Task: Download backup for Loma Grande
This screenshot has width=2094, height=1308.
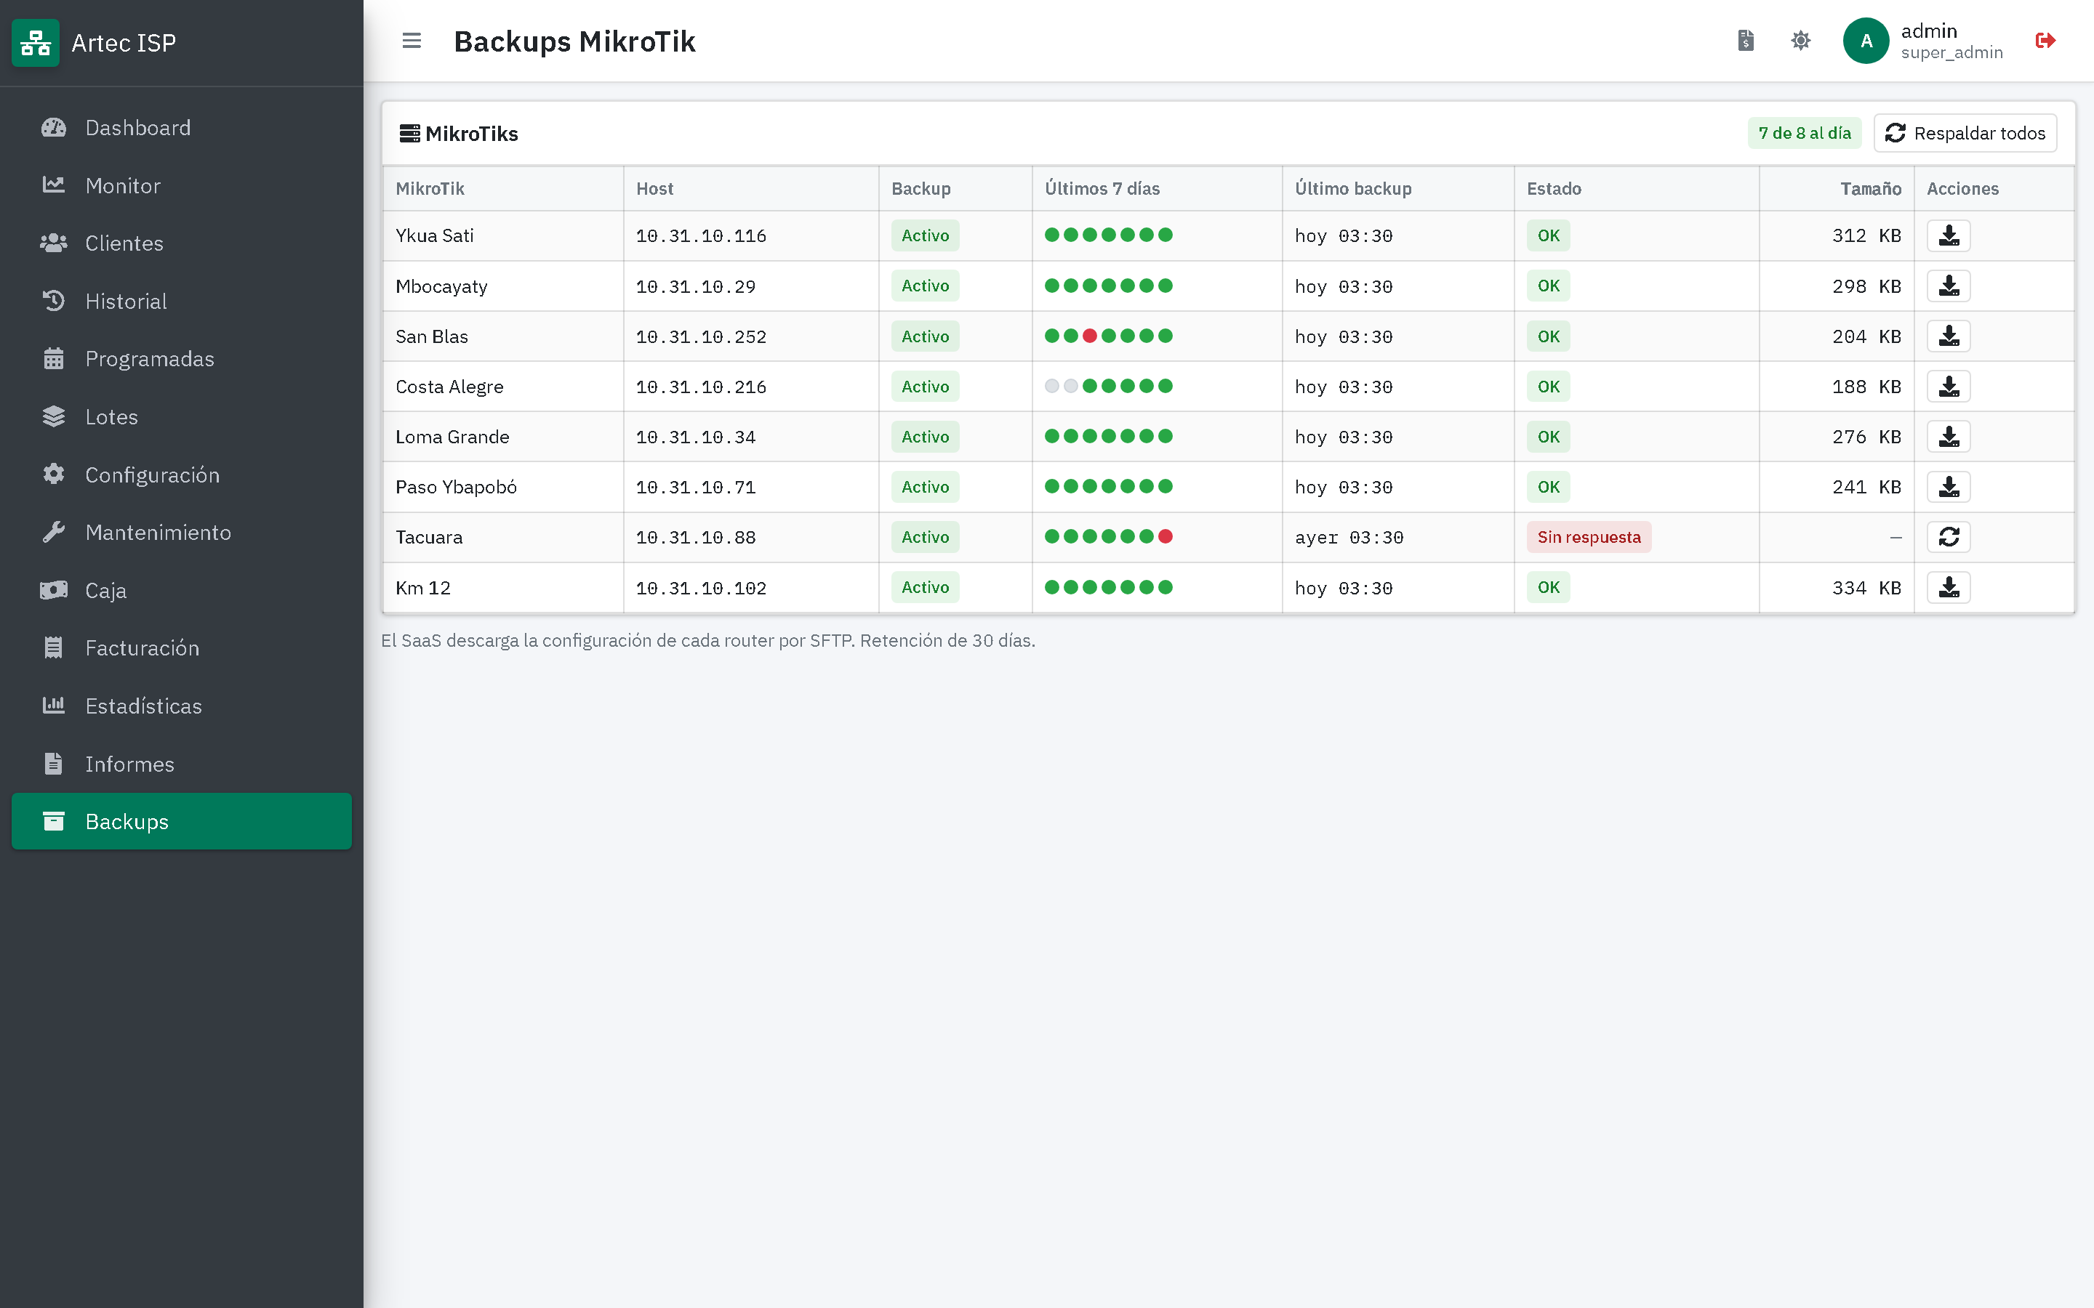Action: tap(1949, 436)
